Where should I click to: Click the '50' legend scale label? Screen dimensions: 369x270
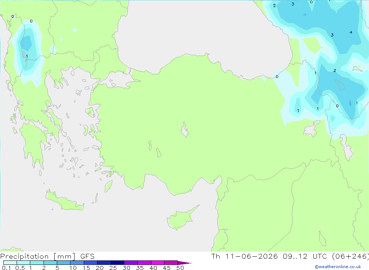[180, 268]
